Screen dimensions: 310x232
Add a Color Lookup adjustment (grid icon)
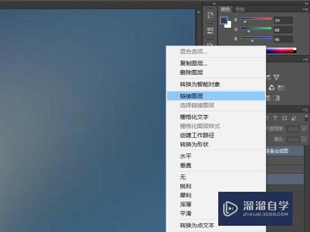(x=281, y=88)
